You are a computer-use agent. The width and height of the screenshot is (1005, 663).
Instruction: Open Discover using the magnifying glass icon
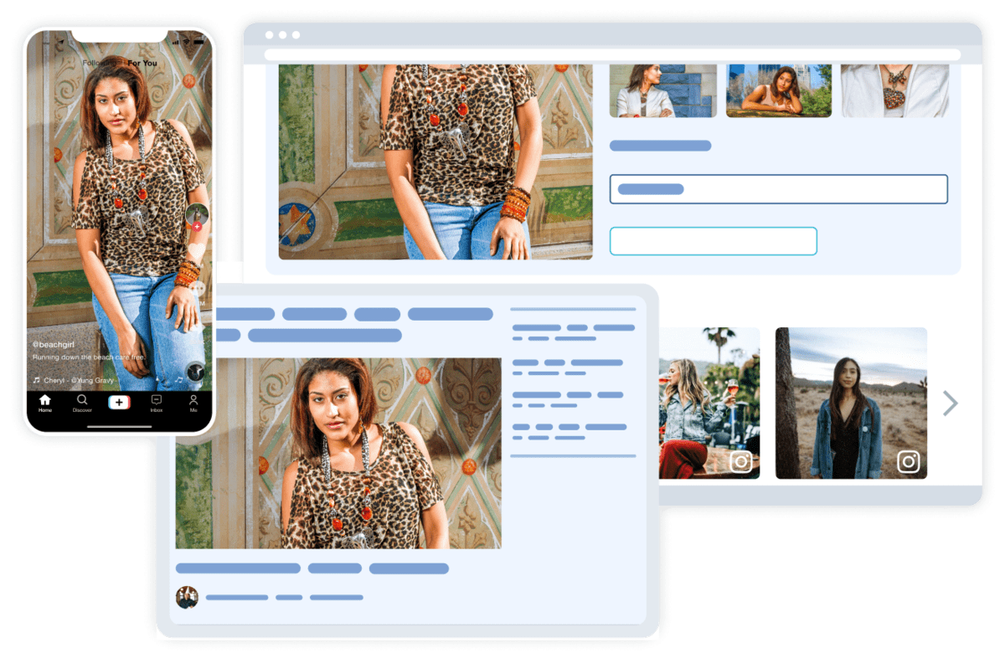click(x=82, y=399)
